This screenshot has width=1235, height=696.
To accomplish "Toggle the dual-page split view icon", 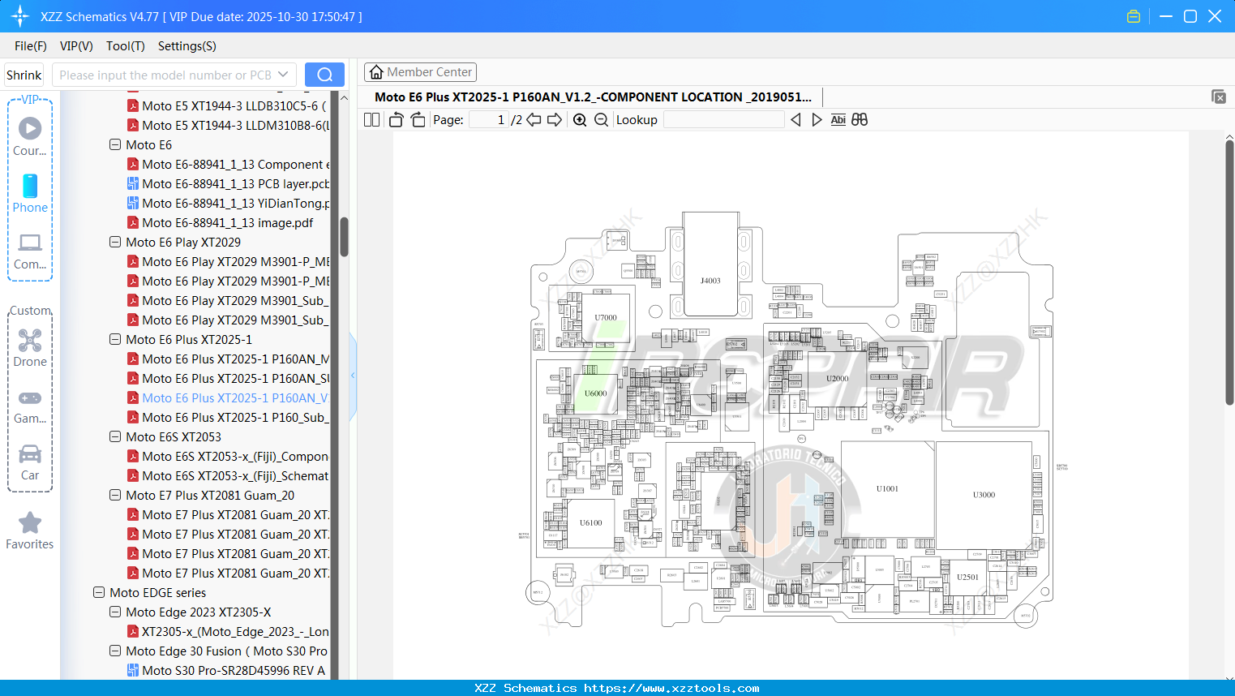I will tap(371, 120).
